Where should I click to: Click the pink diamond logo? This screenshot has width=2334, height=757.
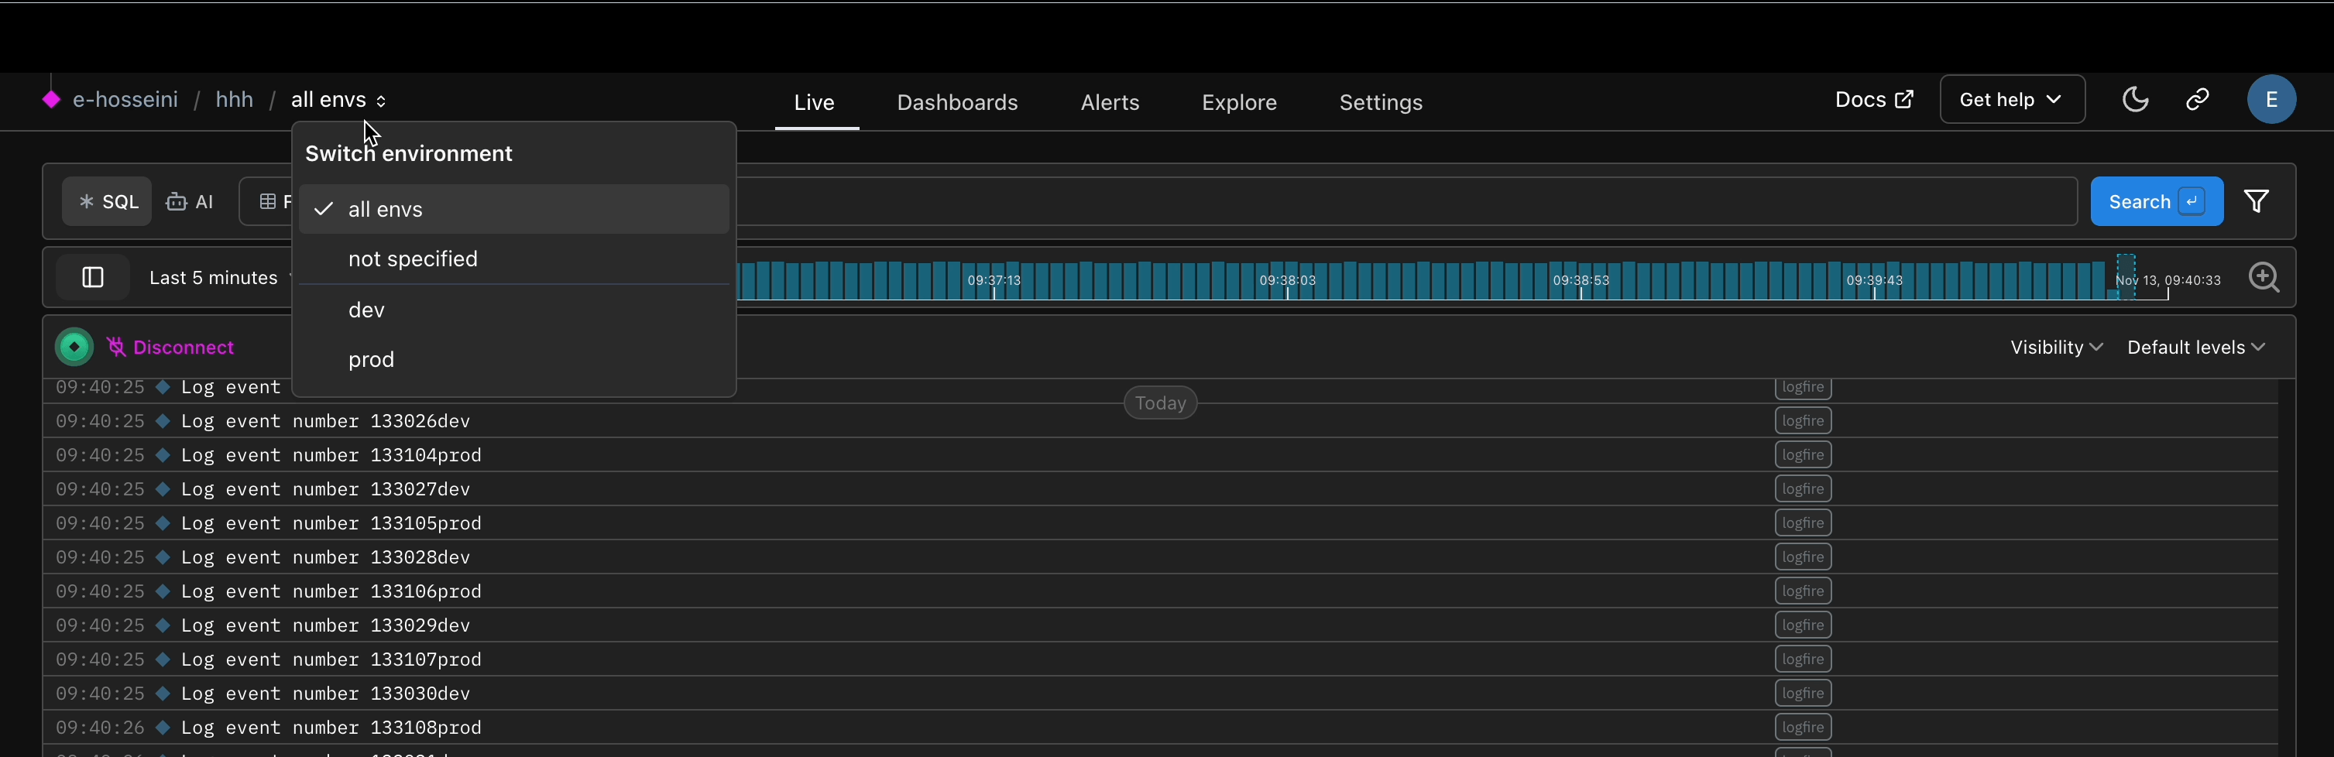[52, 100]
